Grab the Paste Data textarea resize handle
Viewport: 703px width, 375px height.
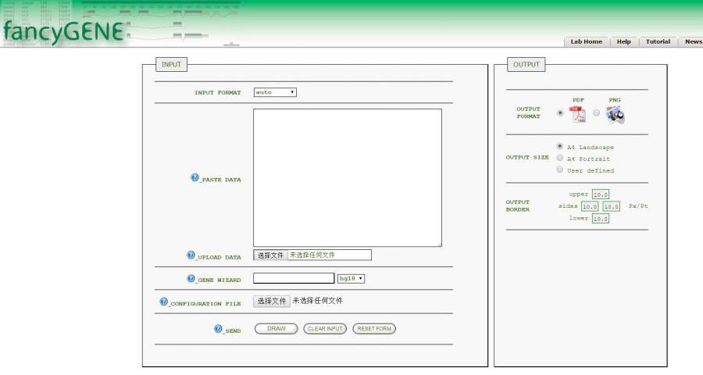point(439,244)
